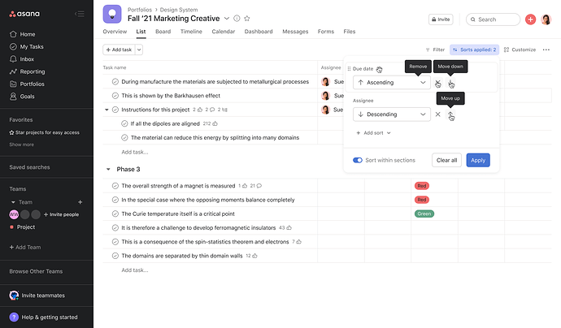This screenshot has width=561, height=328.
Task: Switch to the Timeline tab
Action: pyautogui.click(x=191, y=32)
